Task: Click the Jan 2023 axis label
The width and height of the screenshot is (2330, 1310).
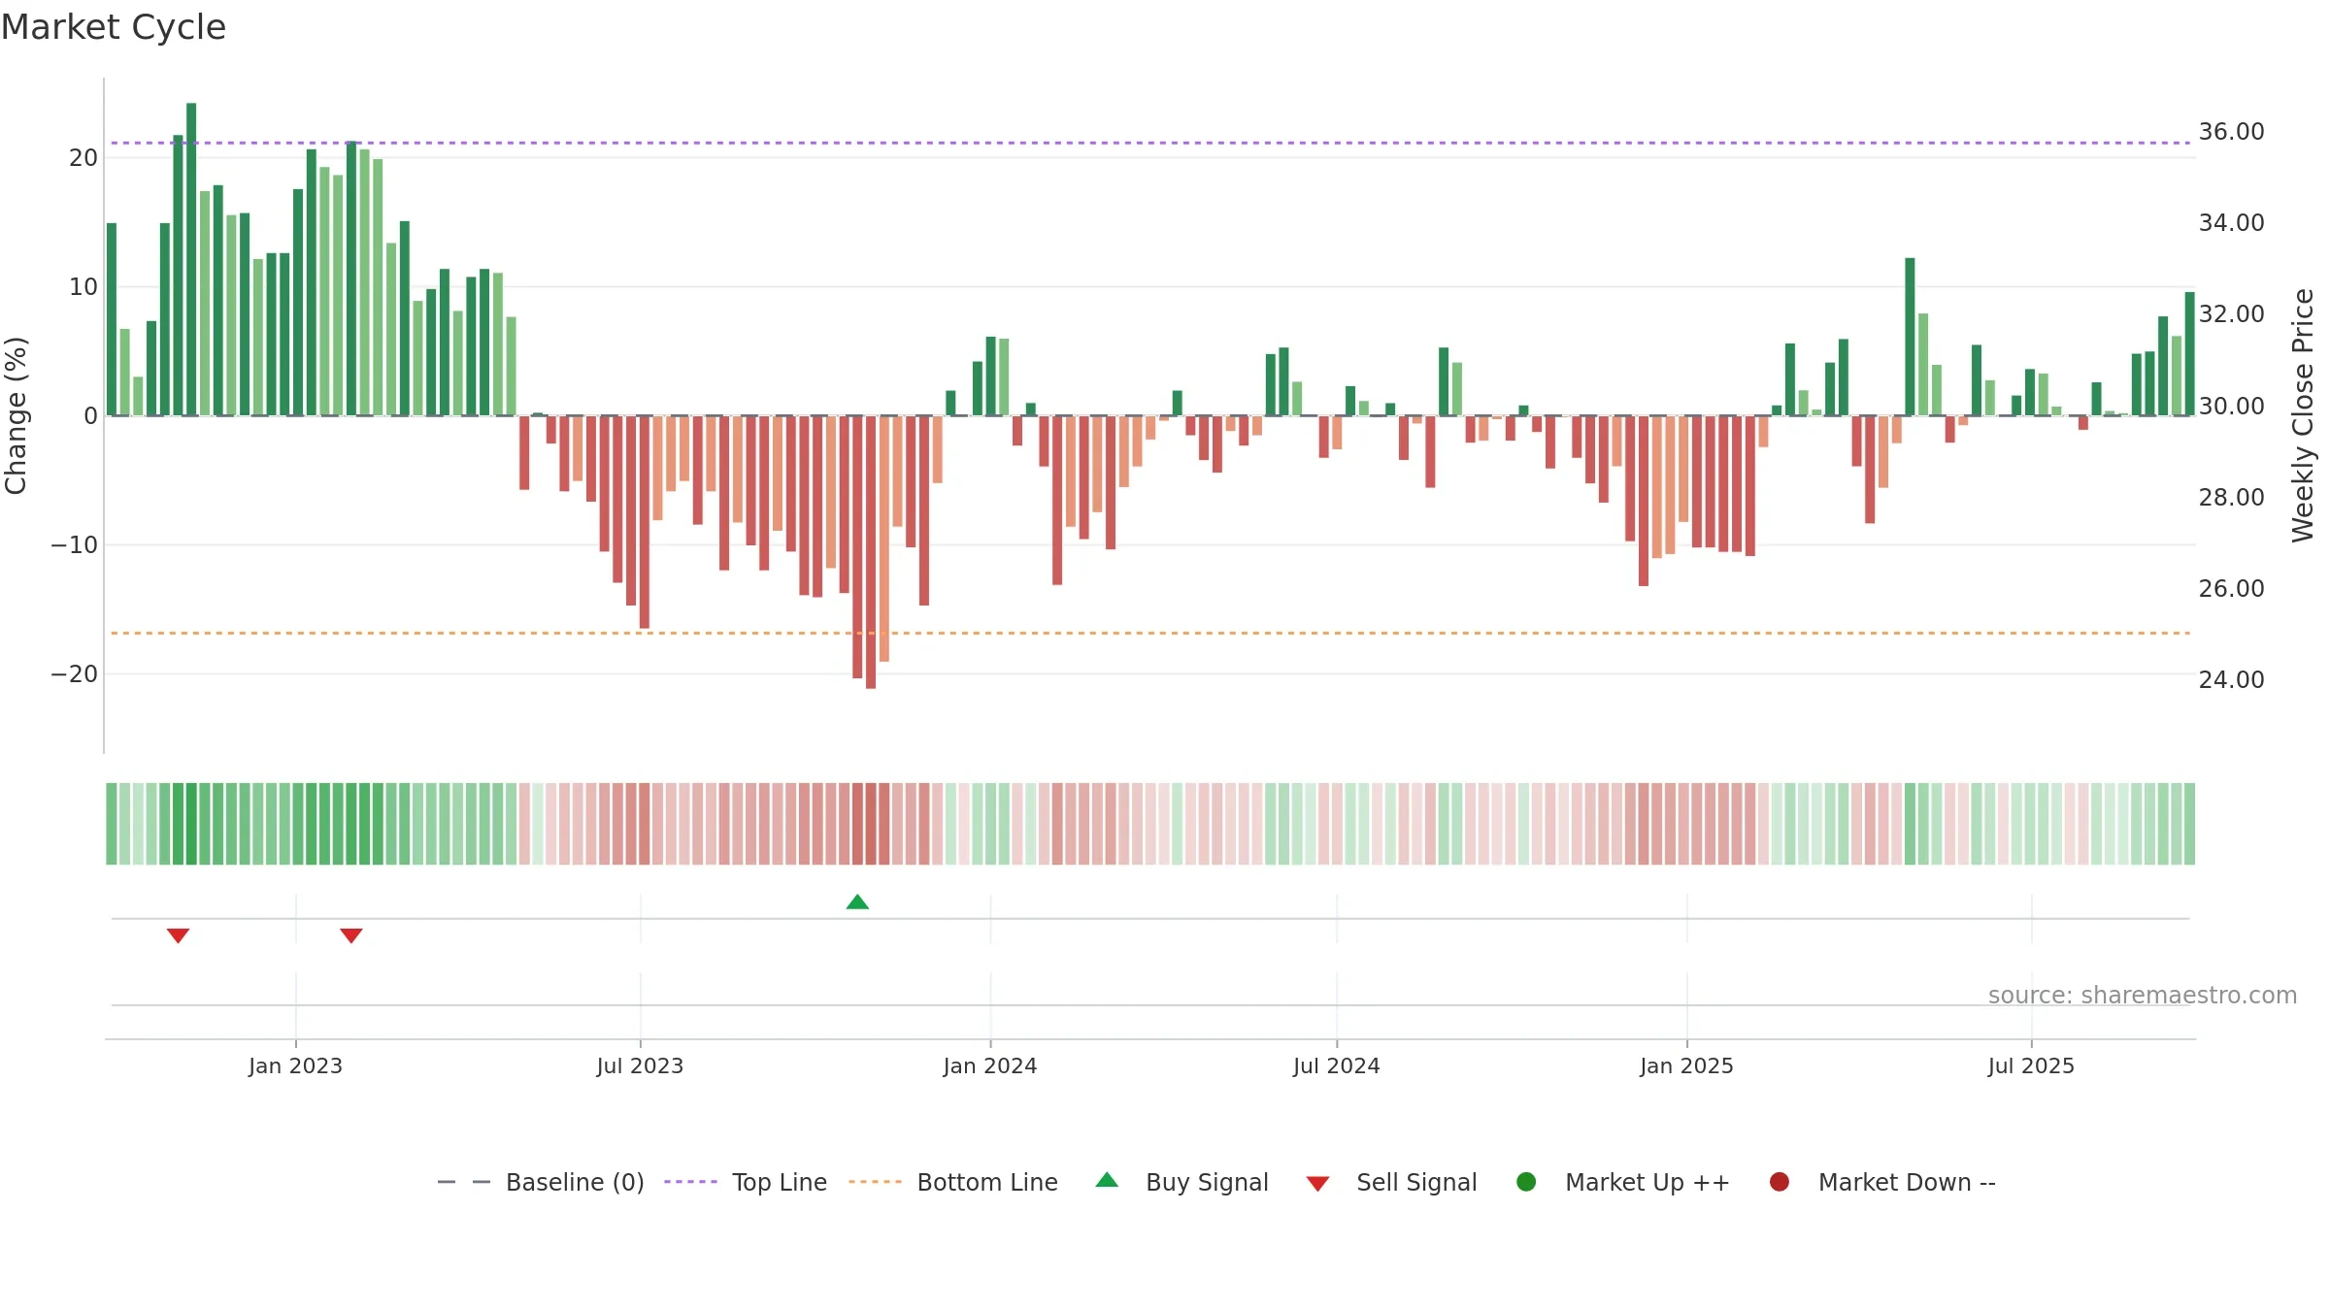Action: [x=295, y=1066]
